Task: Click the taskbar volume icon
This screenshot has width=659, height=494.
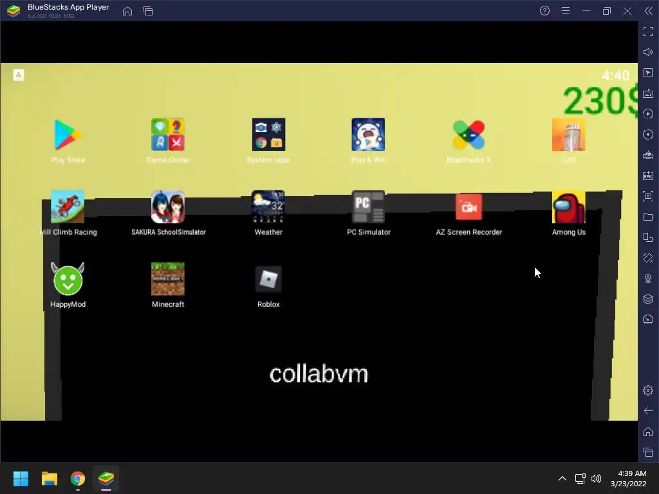Action: point(596,479)
